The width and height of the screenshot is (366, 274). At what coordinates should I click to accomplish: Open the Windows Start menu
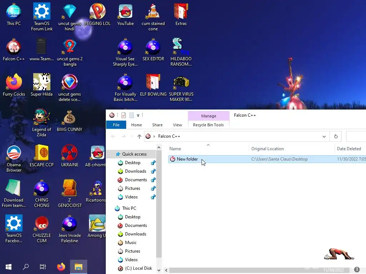point(9,267)
